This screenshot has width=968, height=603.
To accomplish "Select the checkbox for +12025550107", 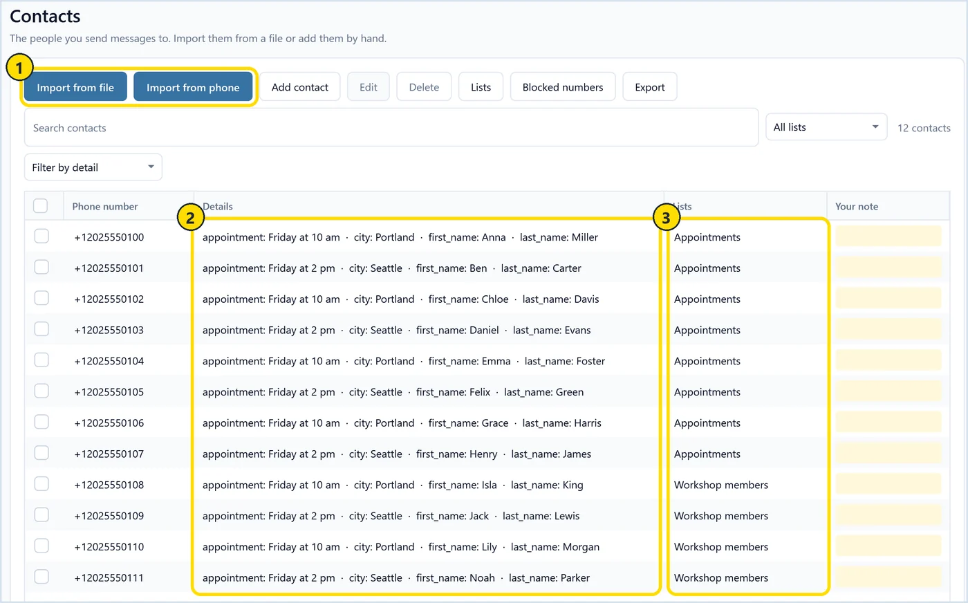I will [41, 454].
